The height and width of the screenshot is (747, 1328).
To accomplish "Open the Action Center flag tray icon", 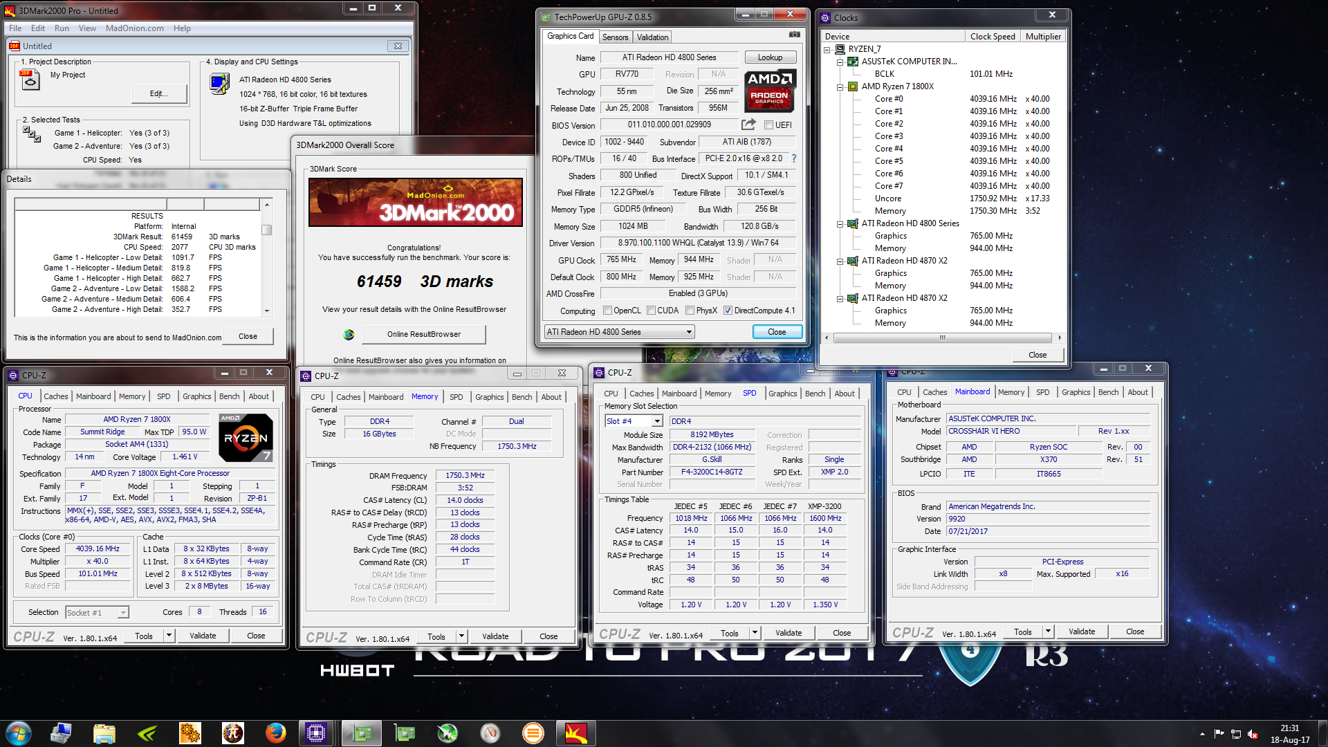I will [x=1219, y=734].
